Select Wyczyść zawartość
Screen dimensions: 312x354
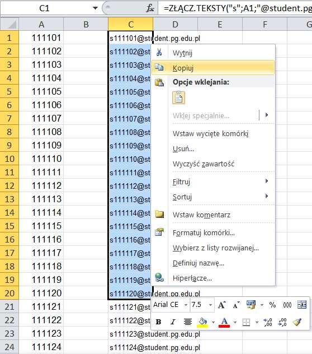pos(213,164)
